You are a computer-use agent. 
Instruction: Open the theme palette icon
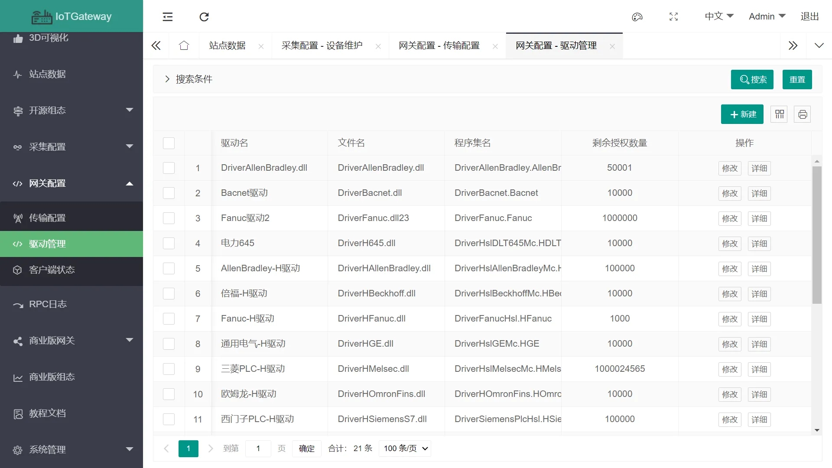point(637,17)
